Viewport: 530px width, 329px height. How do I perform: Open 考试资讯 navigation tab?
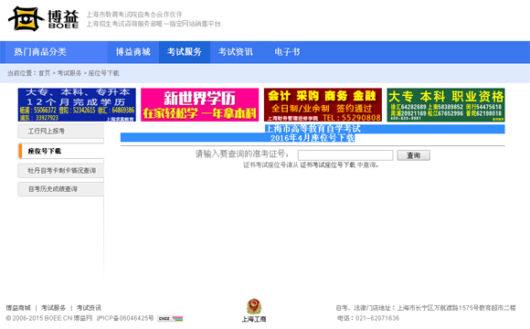coord(236,52)
